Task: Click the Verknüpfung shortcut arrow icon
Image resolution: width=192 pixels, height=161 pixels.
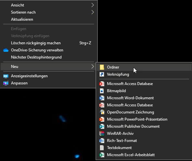Action: point(102,74)
